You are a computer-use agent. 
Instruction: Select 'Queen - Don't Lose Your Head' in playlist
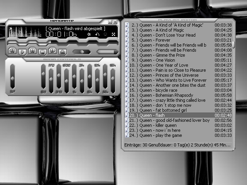click(178, 35)
